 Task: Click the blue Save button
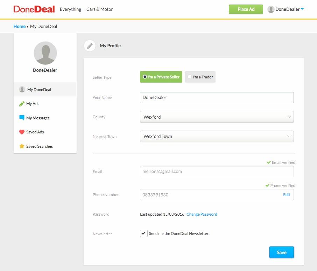click(281, 252)
